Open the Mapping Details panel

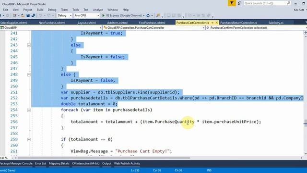59,163
